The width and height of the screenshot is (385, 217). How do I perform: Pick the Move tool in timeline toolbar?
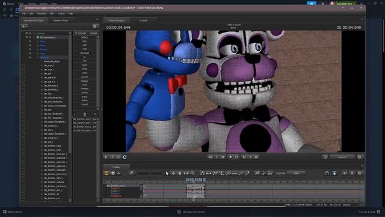pos(173,173)
